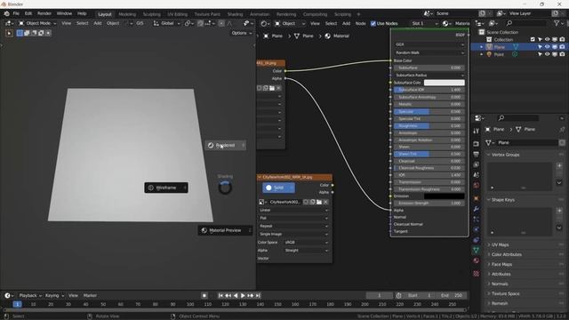
Task: Open the Object Mode dropdown
Action: click(x=37, y=23)
